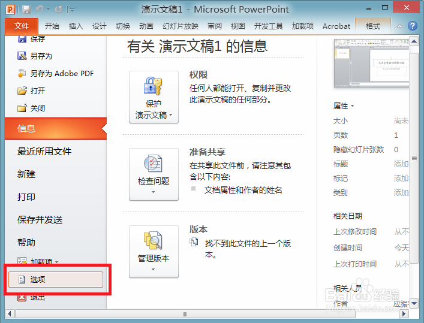Open the 检查问题 dropdown button
This screenshot has height=323, width=424.
coord(154,174)
